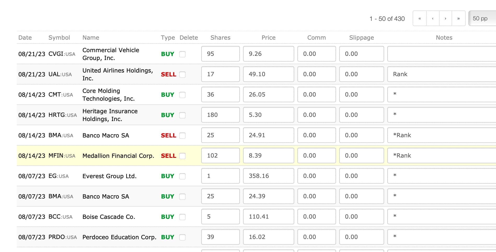496x252 pixels.
Task: Select the CVGI:USA symbol
Action: click(62, 54)
